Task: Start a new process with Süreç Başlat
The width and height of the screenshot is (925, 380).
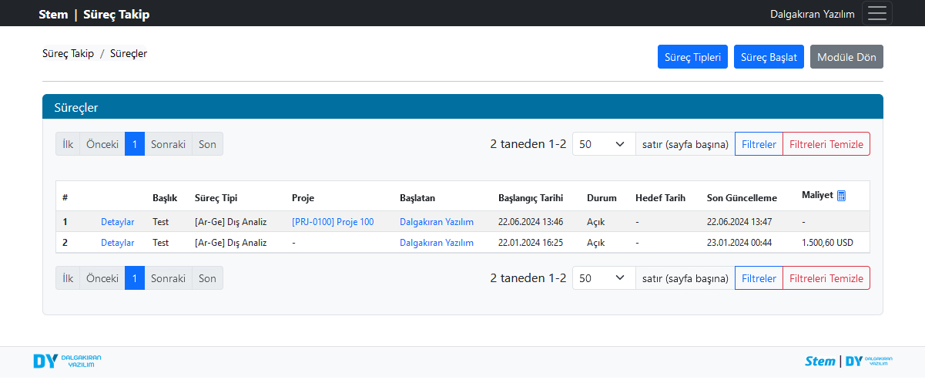Action: [769, 57]
